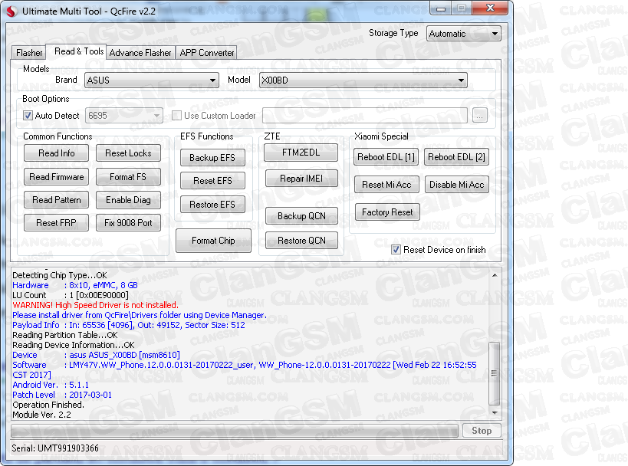Click the progress bar beside Stop
Image resolution: width=628 pixels, height=466 pixels.
pyautogui.click(x=235, y=432)
